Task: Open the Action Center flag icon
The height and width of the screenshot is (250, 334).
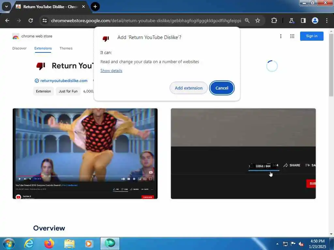Action: point(293,243)
